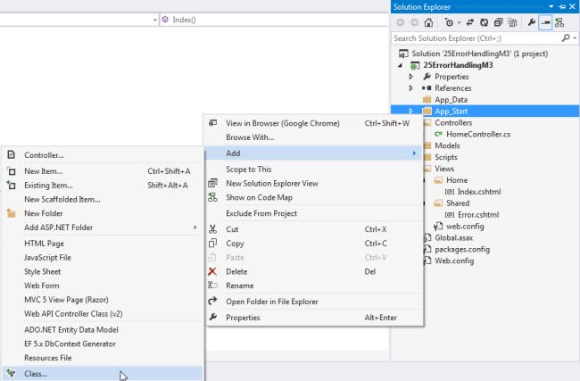This screenshot has width=580, height=381.
Task: Toggle the Preview Selected Items button
Action: (545, 22)
